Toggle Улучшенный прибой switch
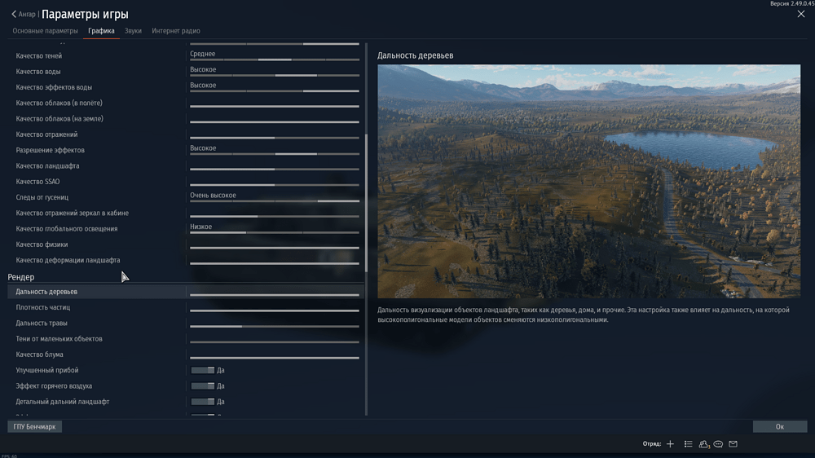 pyautogui.click(x=202, y=370)
